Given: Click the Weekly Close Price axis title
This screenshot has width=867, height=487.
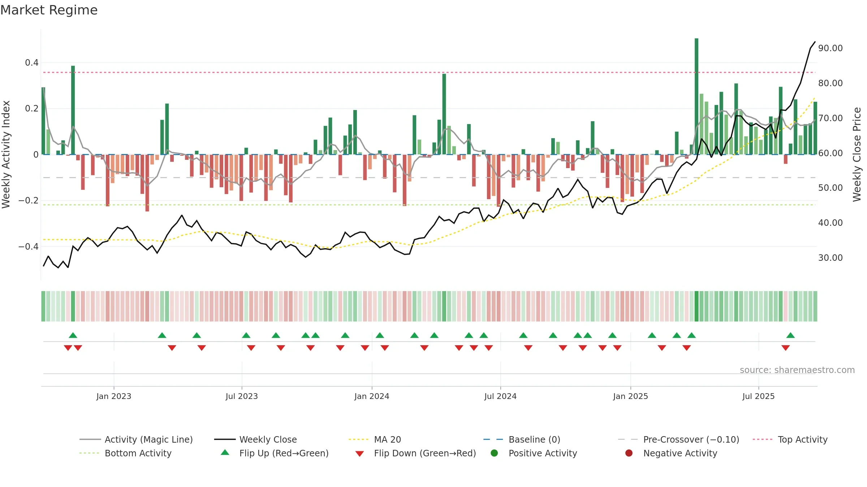Looking at the screenshot, I should coord(857,154).
